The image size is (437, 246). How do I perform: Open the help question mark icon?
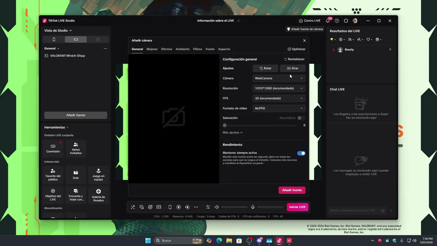coord(337,21)
